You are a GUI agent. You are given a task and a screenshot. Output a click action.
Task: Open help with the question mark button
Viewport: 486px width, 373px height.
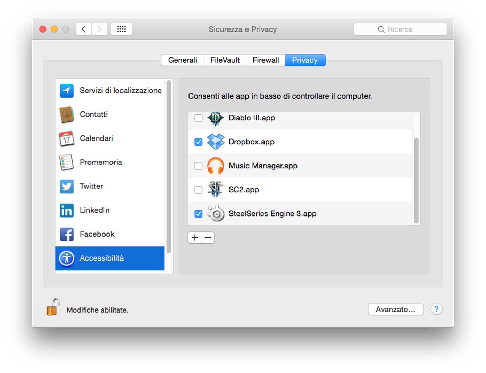coord(436,309)
